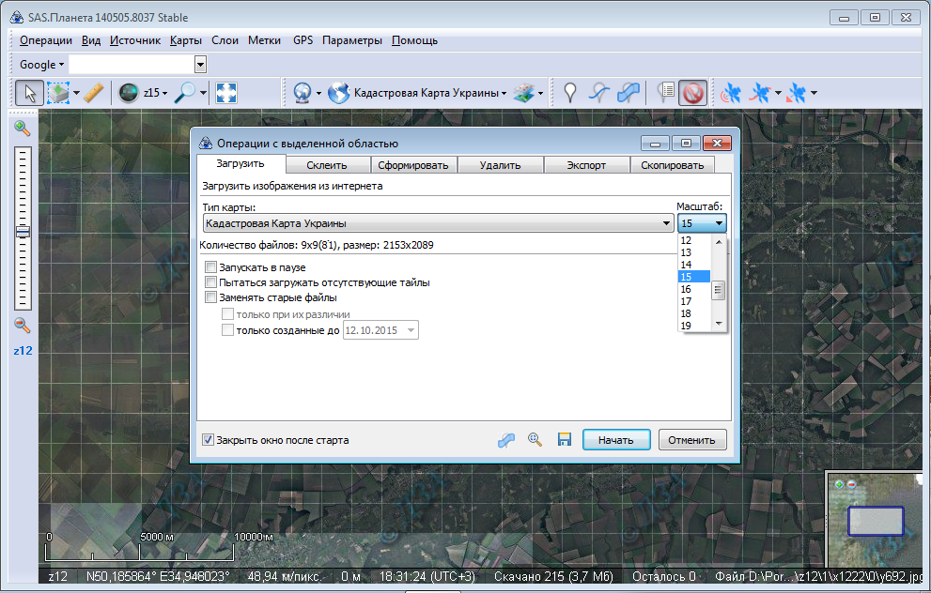
Task: Click the zoom-to-selection icon in dialog
Action: click(x=535, y=440)
